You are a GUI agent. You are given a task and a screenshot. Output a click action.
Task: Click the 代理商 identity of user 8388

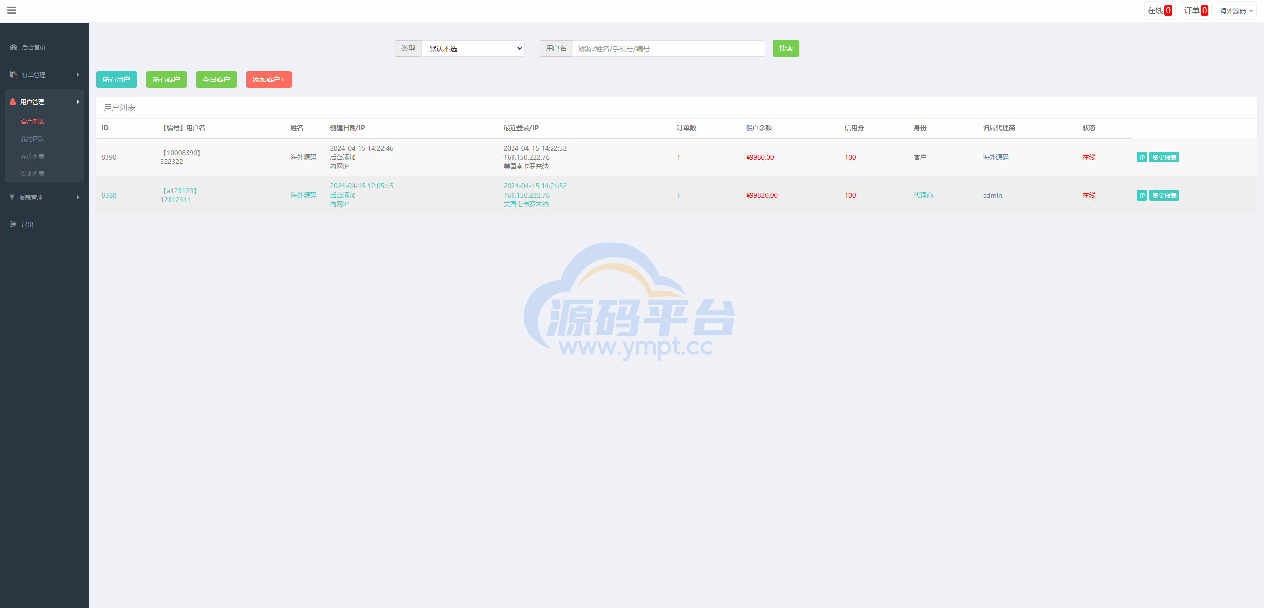point(923,195)
